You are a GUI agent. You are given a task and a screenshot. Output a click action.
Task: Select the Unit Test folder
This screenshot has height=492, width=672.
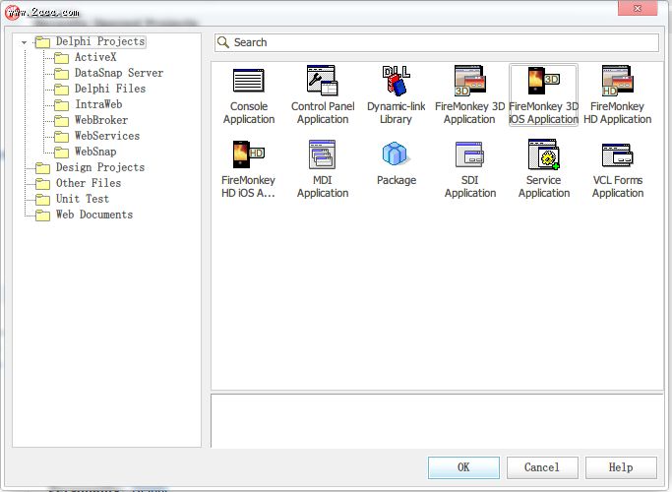pos(72,200)
